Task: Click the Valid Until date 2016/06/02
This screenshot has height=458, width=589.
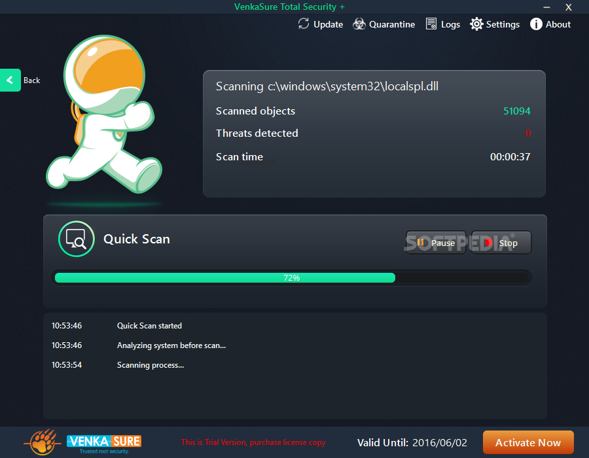Action: click(x=440, y=442)
